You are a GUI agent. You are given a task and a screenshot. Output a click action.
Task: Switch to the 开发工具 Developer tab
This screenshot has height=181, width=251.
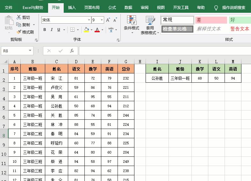(181, 8)
